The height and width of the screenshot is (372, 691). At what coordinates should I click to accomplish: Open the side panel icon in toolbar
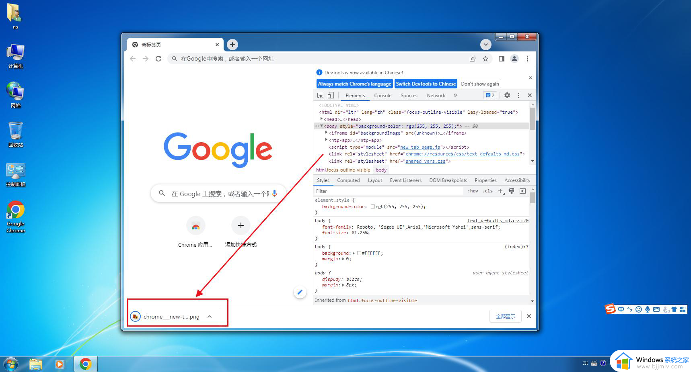pos(501,59)
